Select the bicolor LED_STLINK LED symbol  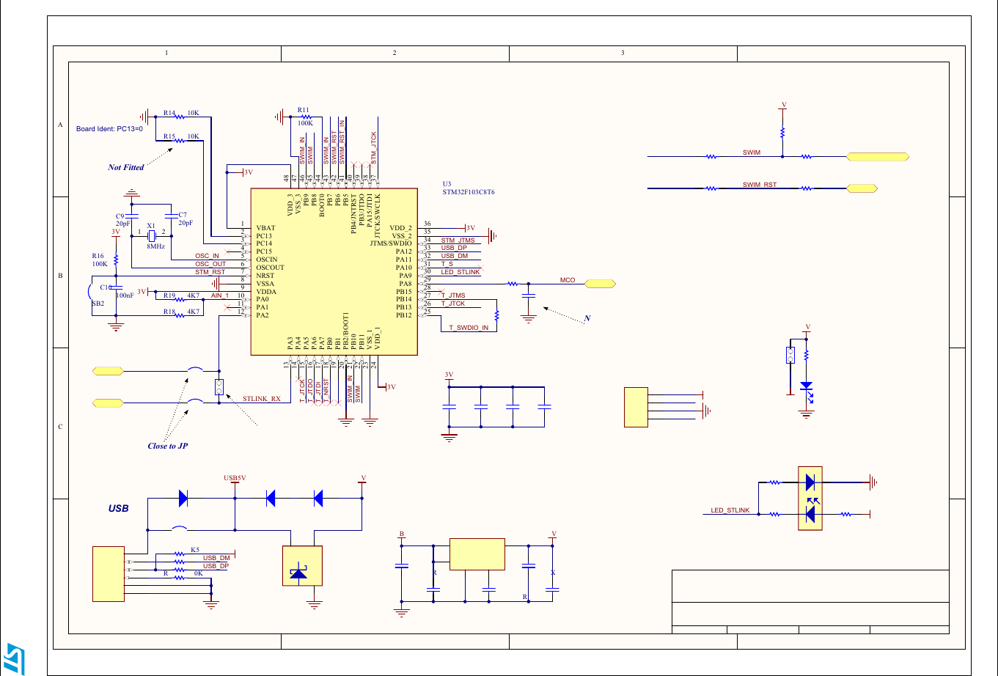tap(810, 499)
